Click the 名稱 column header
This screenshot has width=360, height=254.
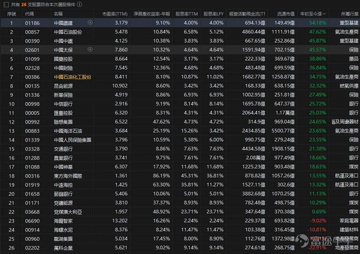pos(58,14)
